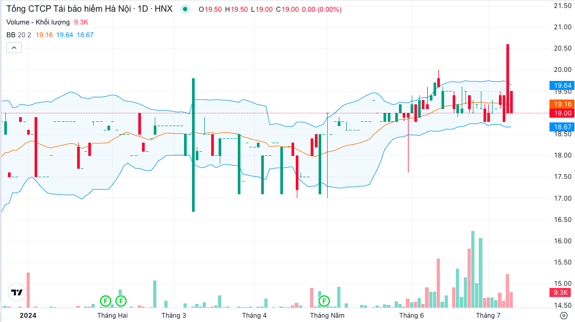Click the orange 19.16 basis price label
Screen dimensions: 575x322
click(x=562, y=104)
